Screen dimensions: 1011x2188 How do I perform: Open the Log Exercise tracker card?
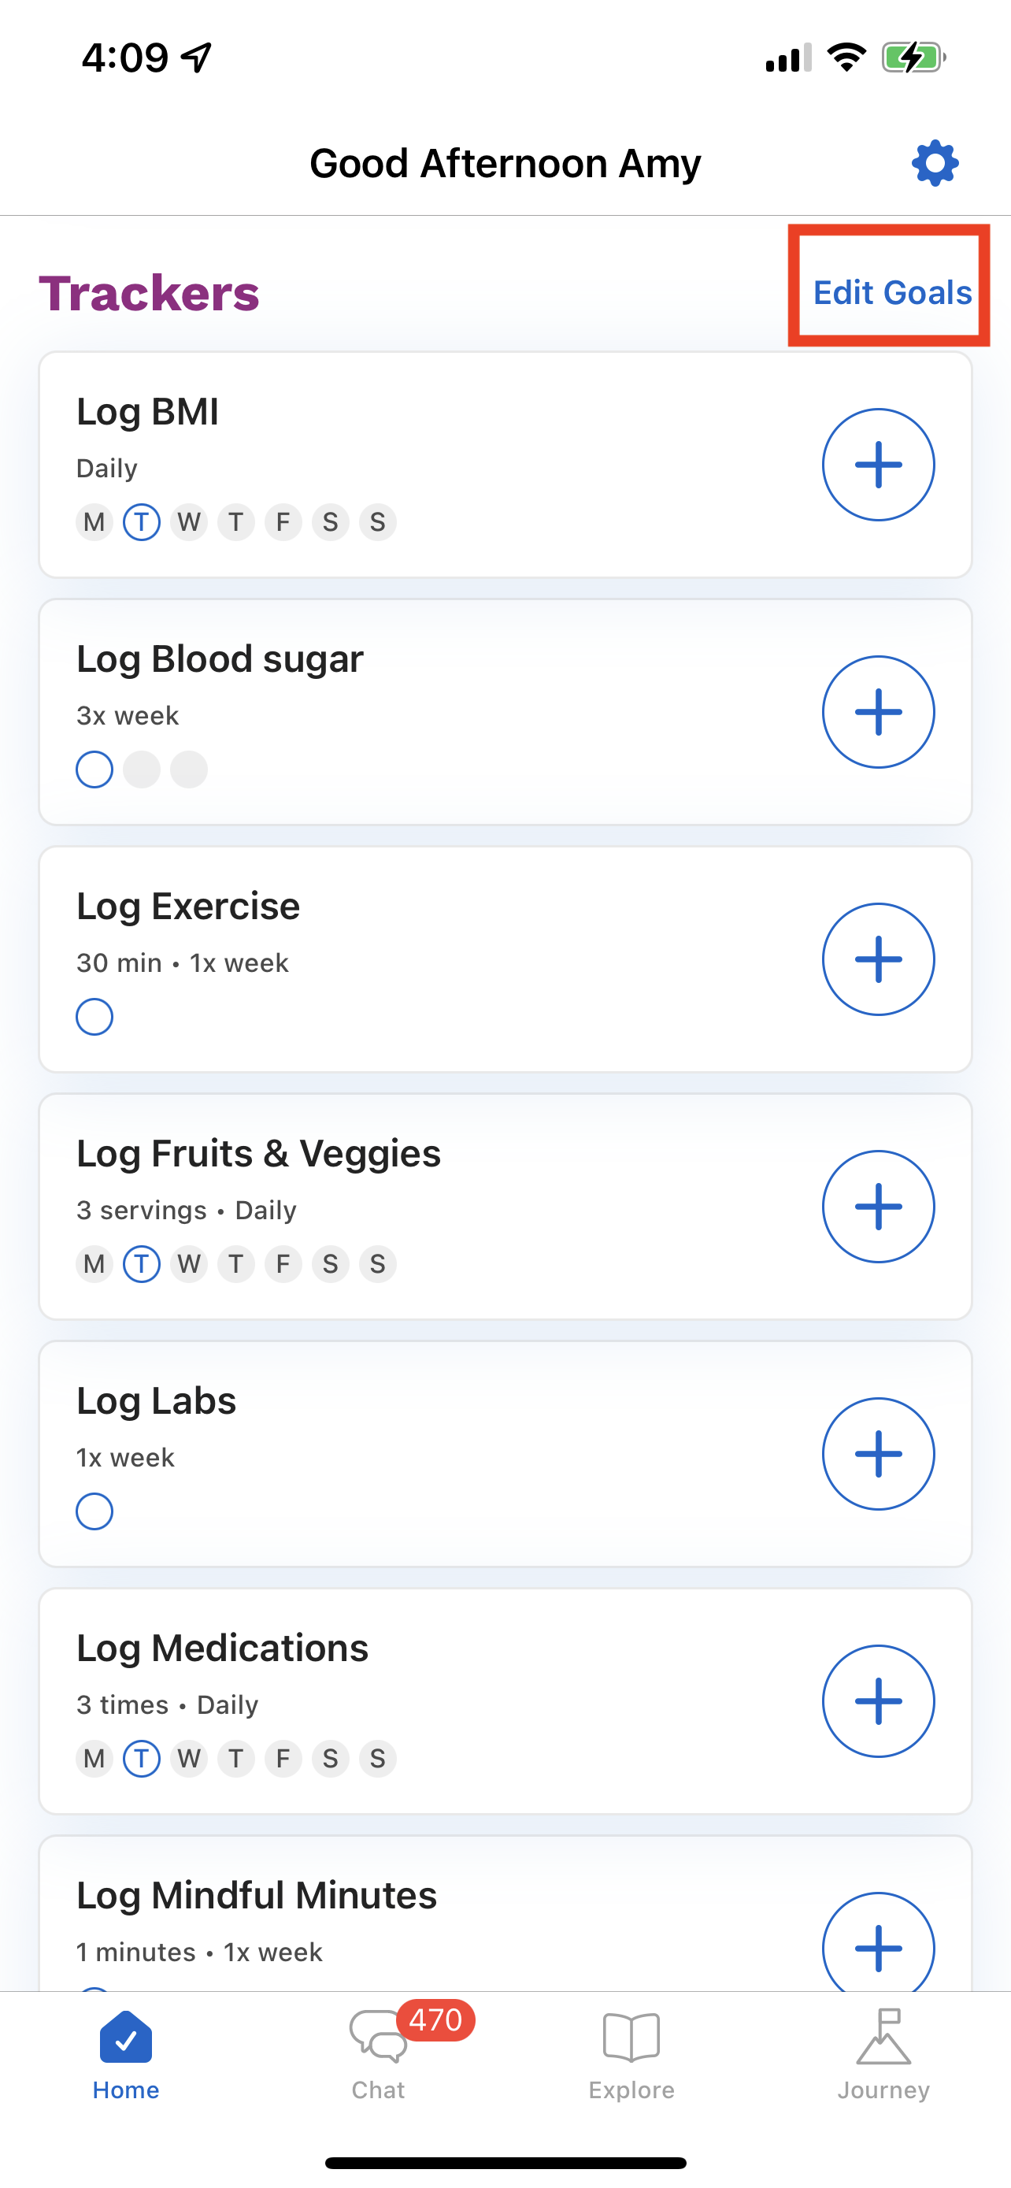pos(505,959)
